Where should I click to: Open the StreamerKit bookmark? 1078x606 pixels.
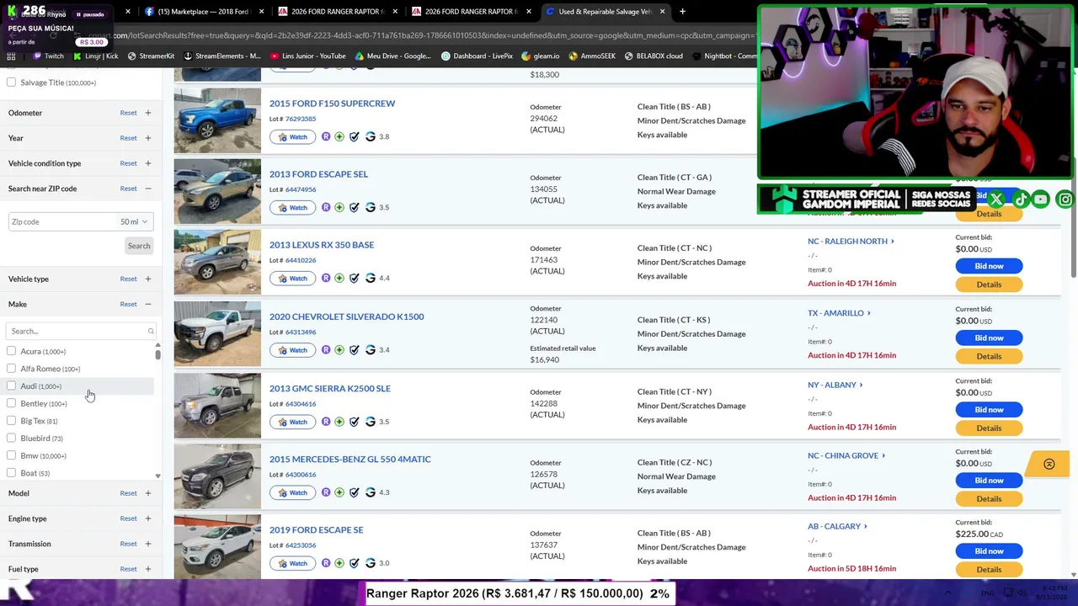point(151,56)
